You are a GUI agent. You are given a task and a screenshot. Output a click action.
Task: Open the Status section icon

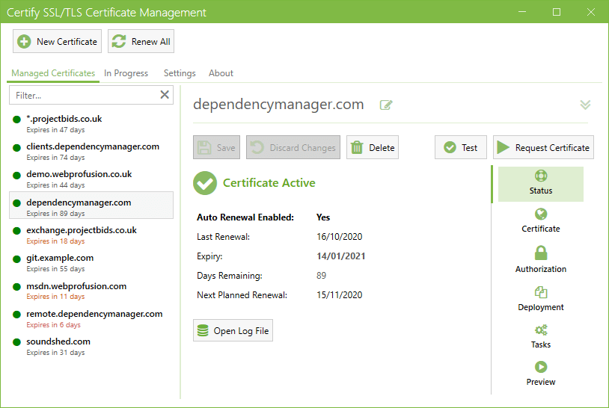pyautogui.click(x=541, y=176)
